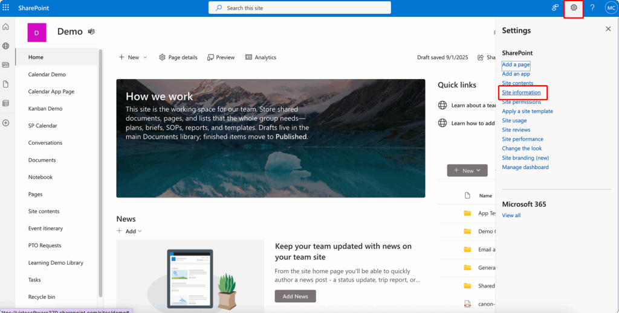
Task: Open the gray New button dropdown
Action: [467, 171]
